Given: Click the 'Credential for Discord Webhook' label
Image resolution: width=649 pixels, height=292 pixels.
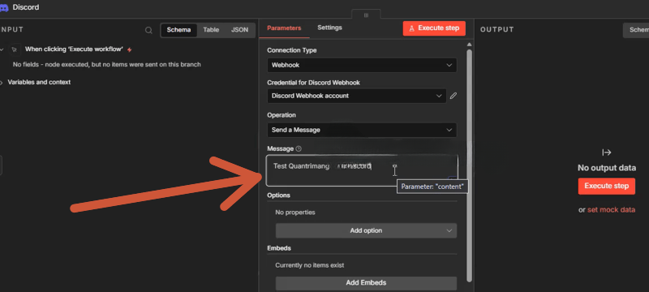Looking at the screenshot, I should 313,83.
